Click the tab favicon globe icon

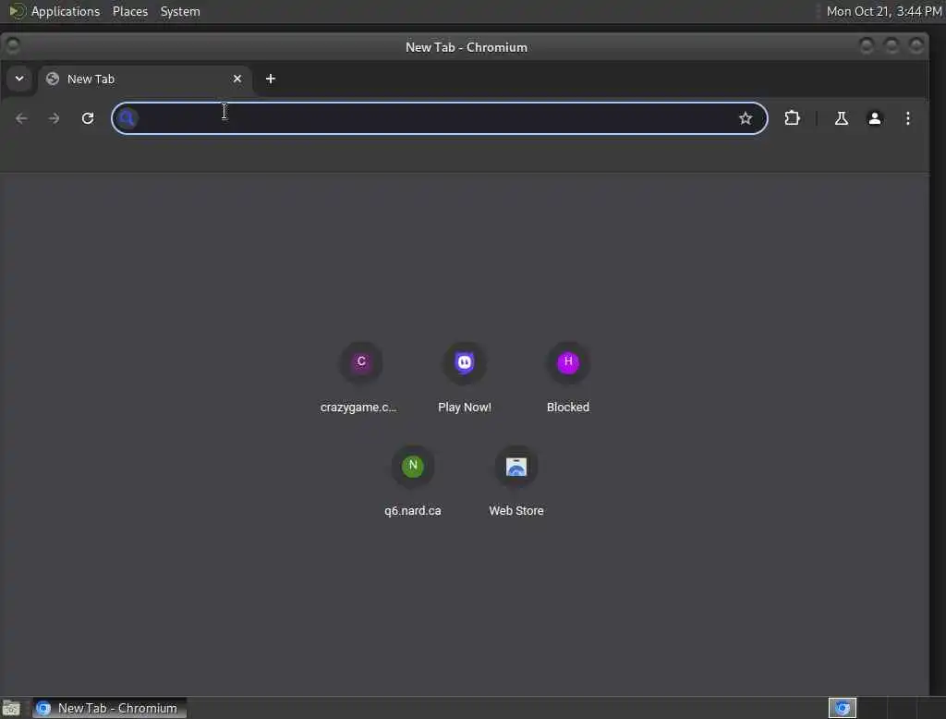[x=53, y=79]
